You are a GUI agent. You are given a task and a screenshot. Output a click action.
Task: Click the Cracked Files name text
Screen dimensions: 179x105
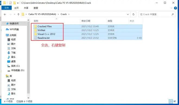click(45, 26)
